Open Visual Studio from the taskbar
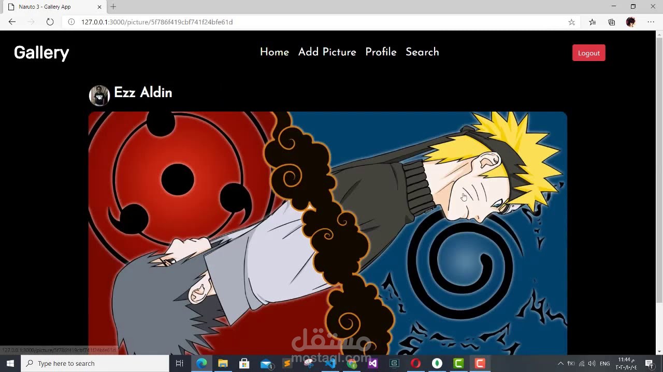Viewport: 663px width, 372px height. click(x=372, y=363)
